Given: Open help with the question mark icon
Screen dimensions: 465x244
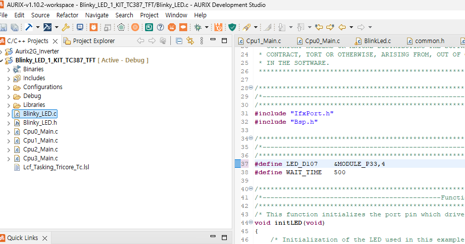Looking at the screenshot, I should click(x=160, y=27).
